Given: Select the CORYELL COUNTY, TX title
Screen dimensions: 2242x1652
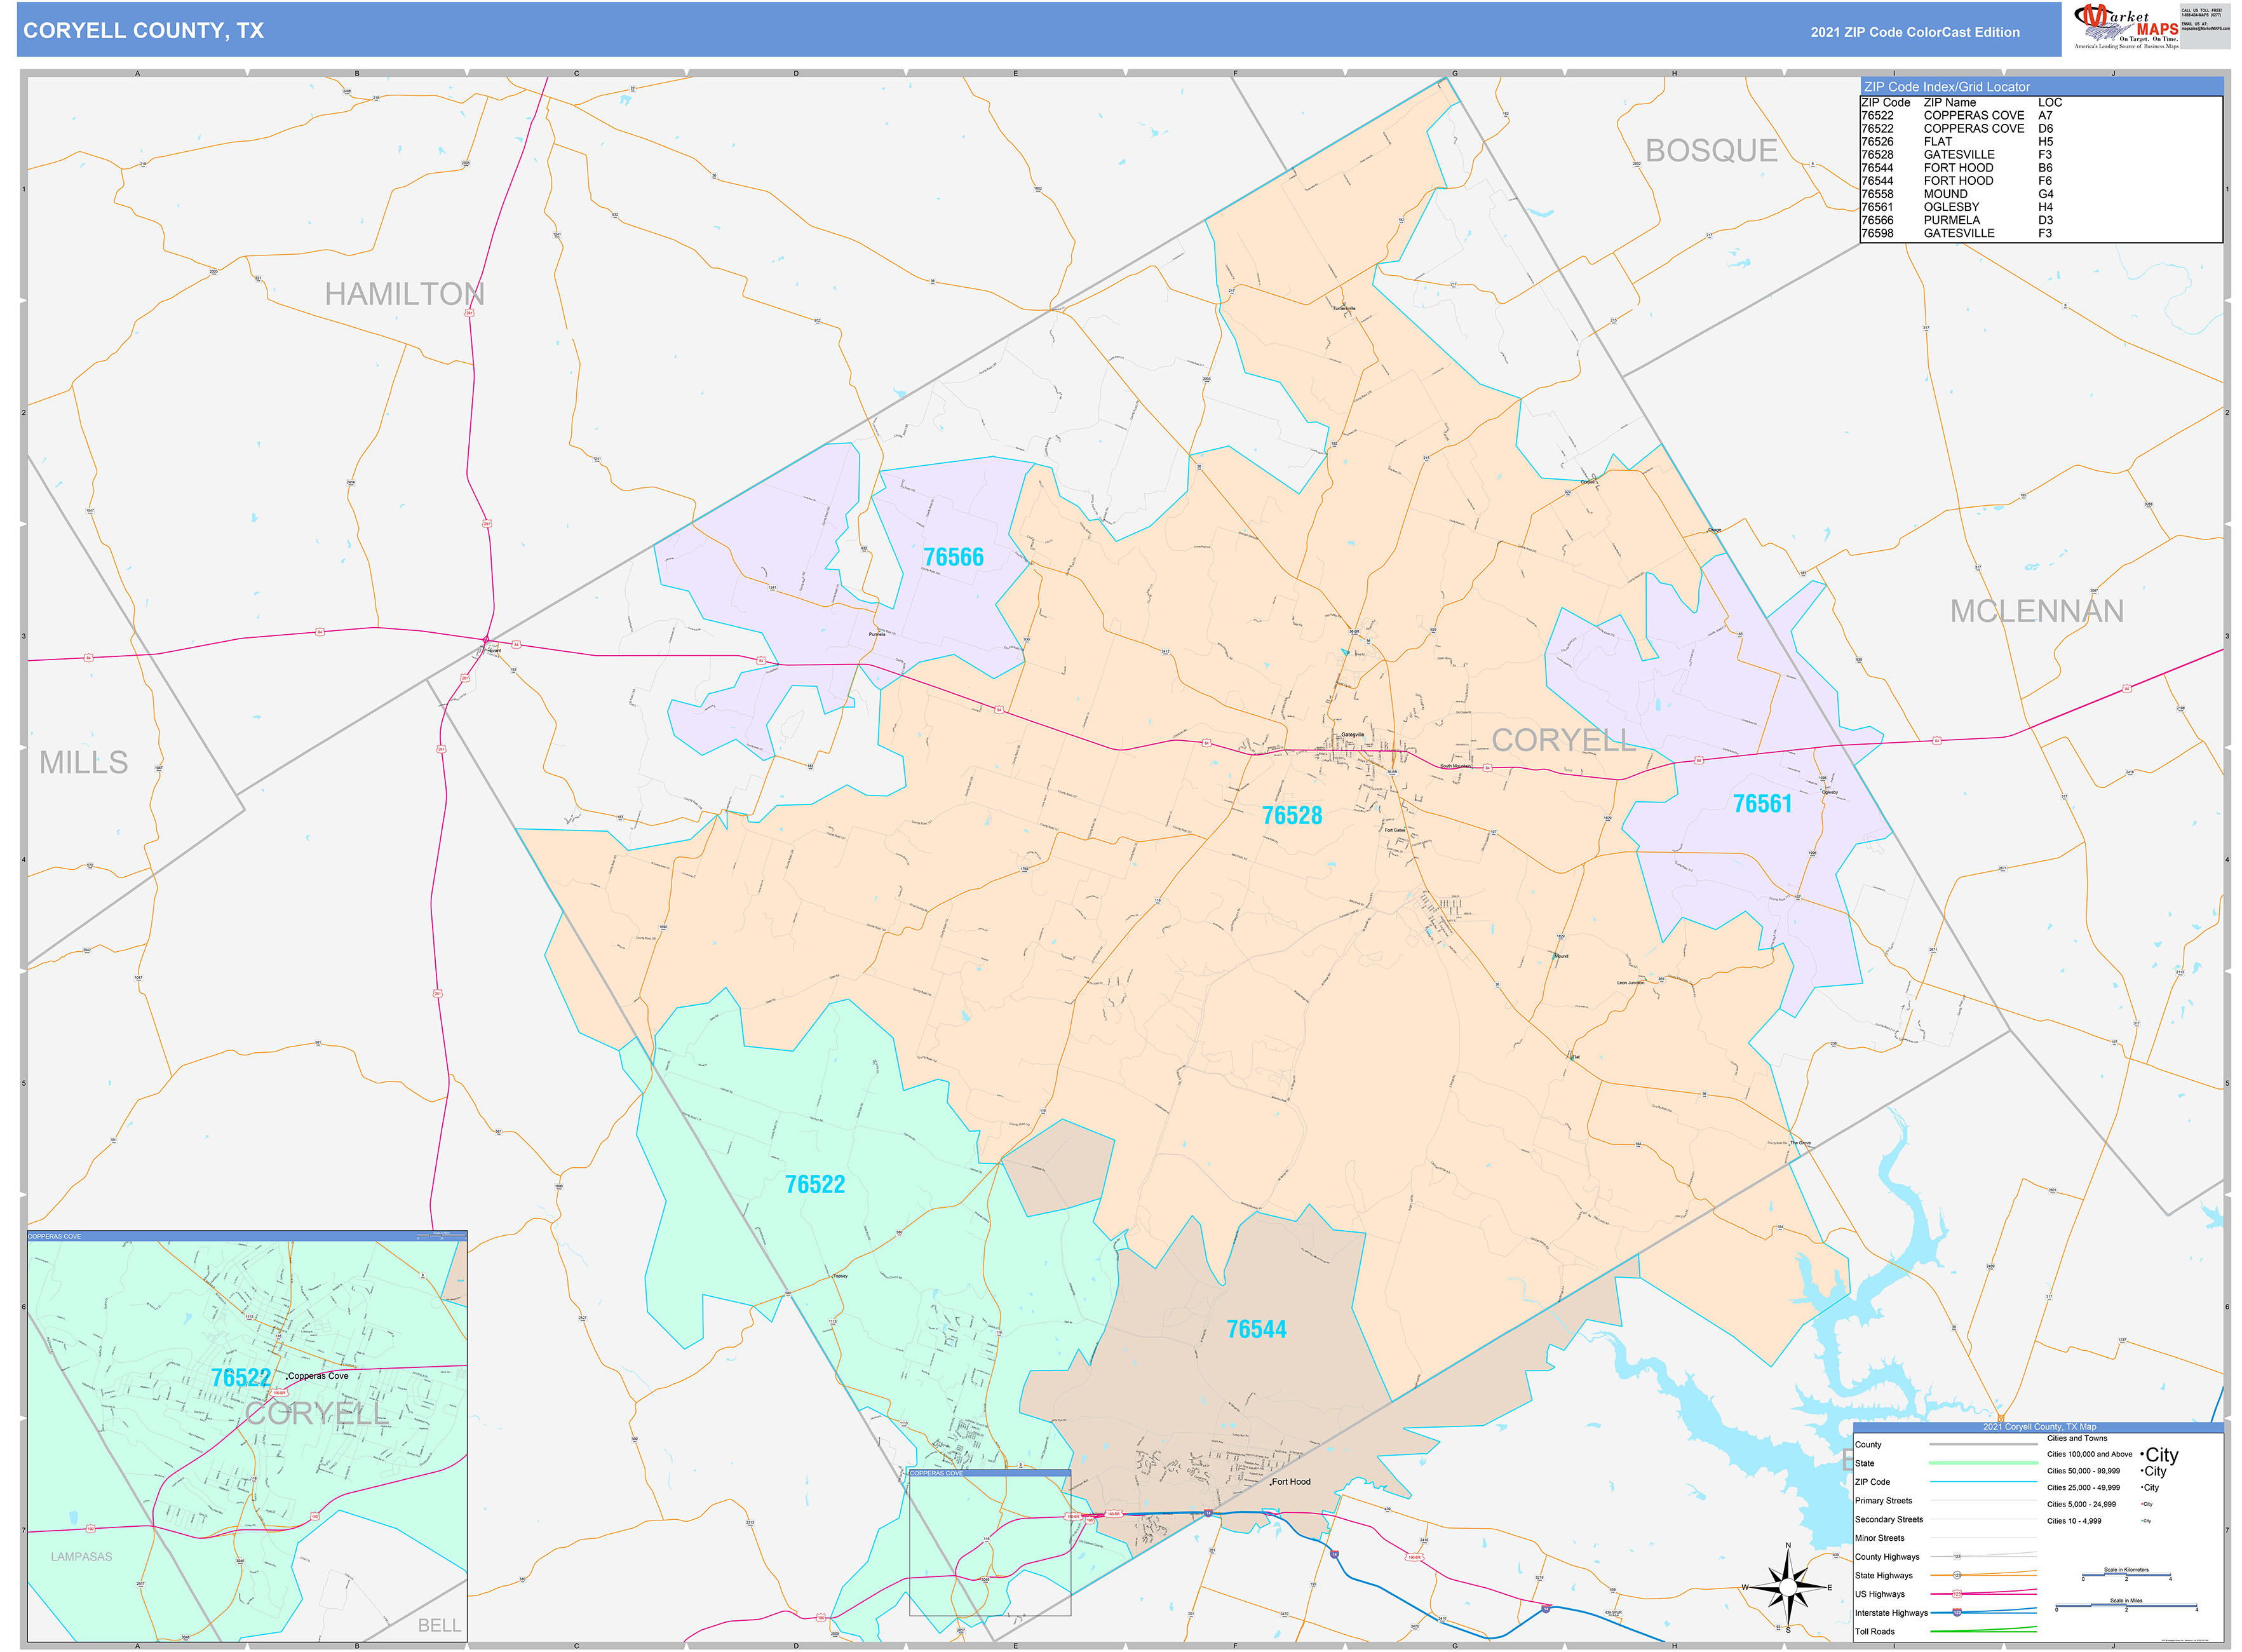Looking at the screenshot, I should point(144,31).
